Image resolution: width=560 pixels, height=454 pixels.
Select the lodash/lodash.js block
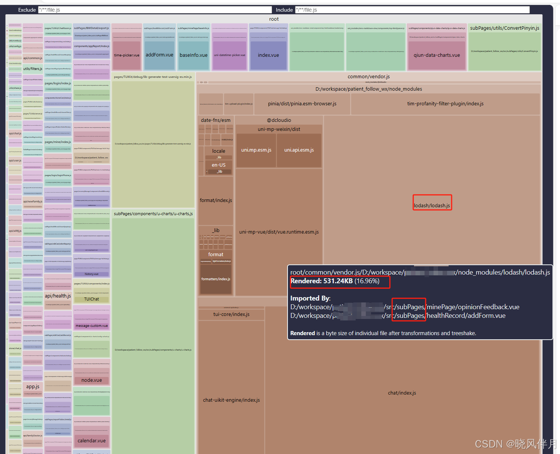tap(432, 205)
